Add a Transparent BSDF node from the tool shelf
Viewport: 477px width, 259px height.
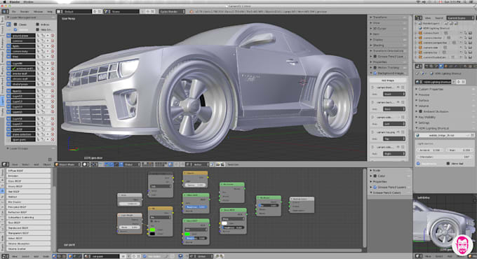tap(28, 233)
